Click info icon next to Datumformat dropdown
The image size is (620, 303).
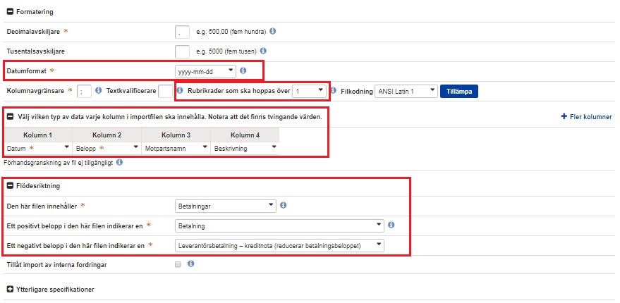pyautogui.click(x=243, y=70)
